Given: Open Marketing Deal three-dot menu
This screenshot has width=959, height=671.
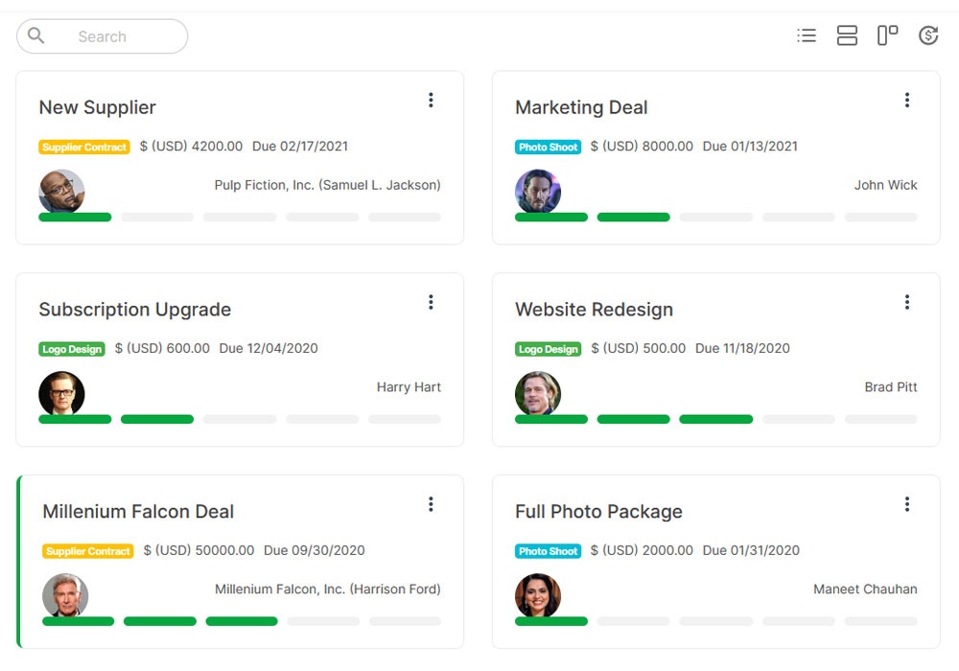Looking at the screenshot, I should coord(906,100).
